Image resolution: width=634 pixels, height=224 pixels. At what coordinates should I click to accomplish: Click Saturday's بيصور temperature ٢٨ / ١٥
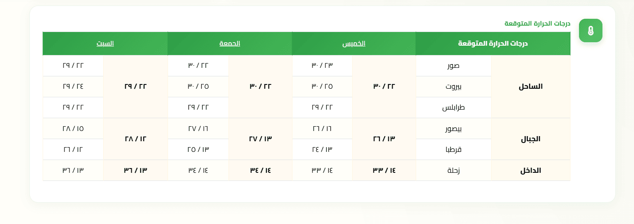[x=73, y=128]
